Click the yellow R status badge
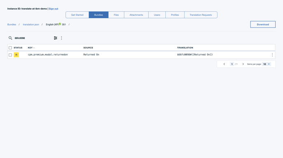 tap(16, 55)
